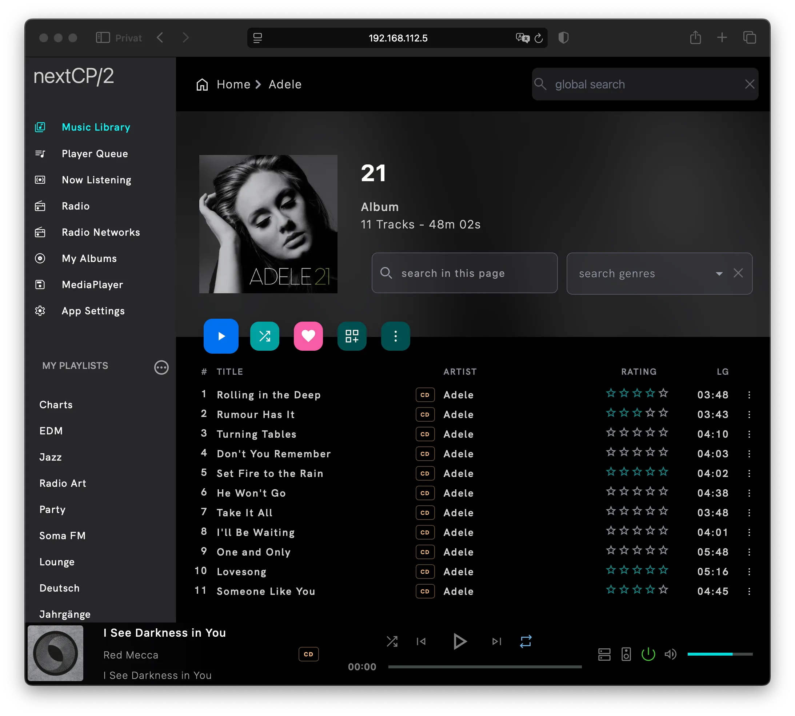Viewport: 795px width, 716px height.
Task: Rate One and Only two stars
Action: point(624,550)
